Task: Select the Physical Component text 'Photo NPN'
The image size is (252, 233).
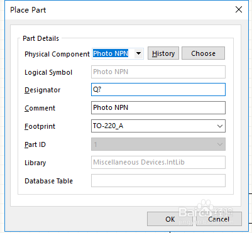Action: (x=111, y=53)
